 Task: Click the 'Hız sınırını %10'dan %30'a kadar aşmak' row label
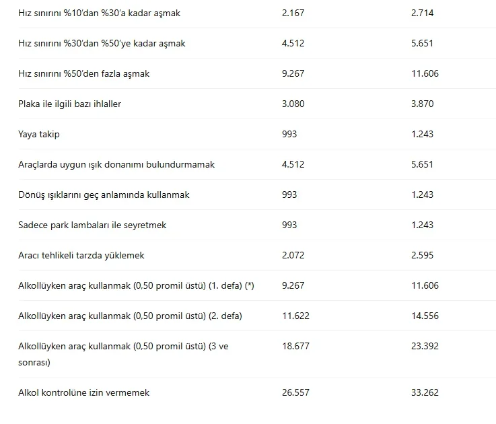(x=99, y=13)
